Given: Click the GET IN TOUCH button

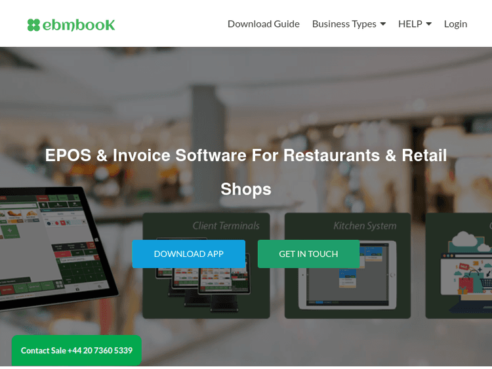Looking at the screenshot, I should (308, 254).
